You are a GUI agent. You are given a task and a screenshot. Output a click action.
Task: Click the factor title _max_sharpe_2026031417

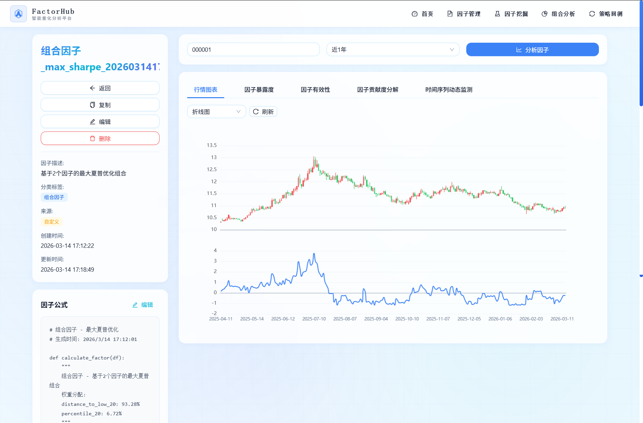(100, 67)
